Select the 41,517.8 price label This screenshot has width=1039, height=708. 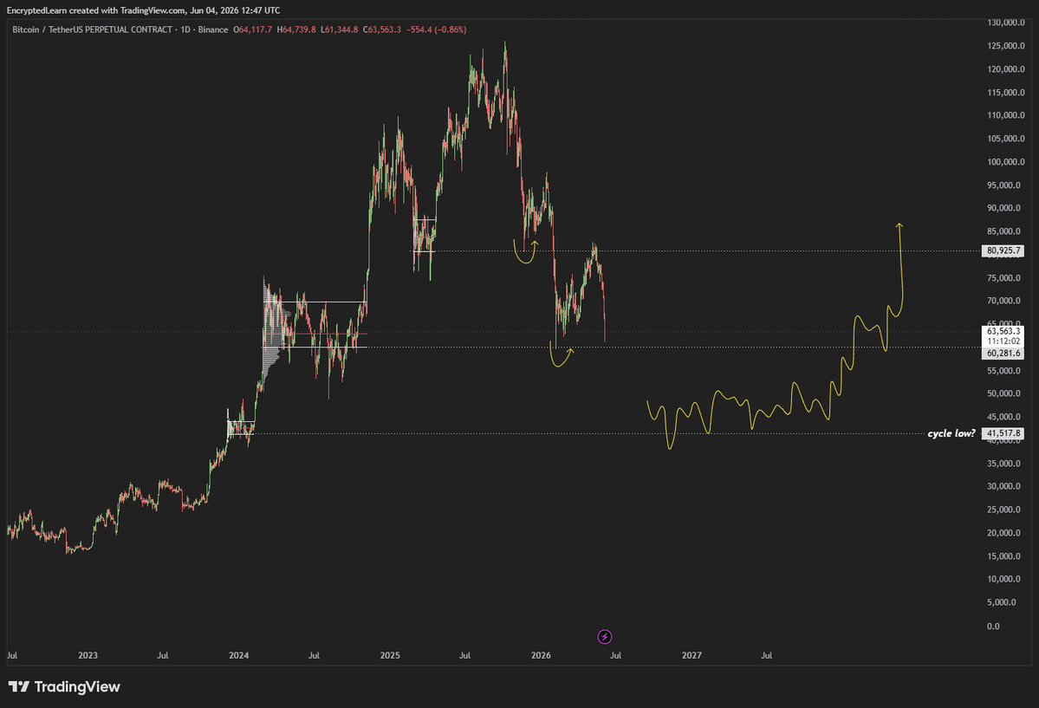tap(1003, 433)
